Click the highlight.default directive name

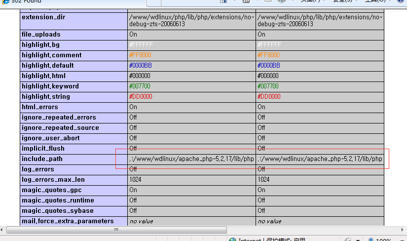(x=48, y=66)
